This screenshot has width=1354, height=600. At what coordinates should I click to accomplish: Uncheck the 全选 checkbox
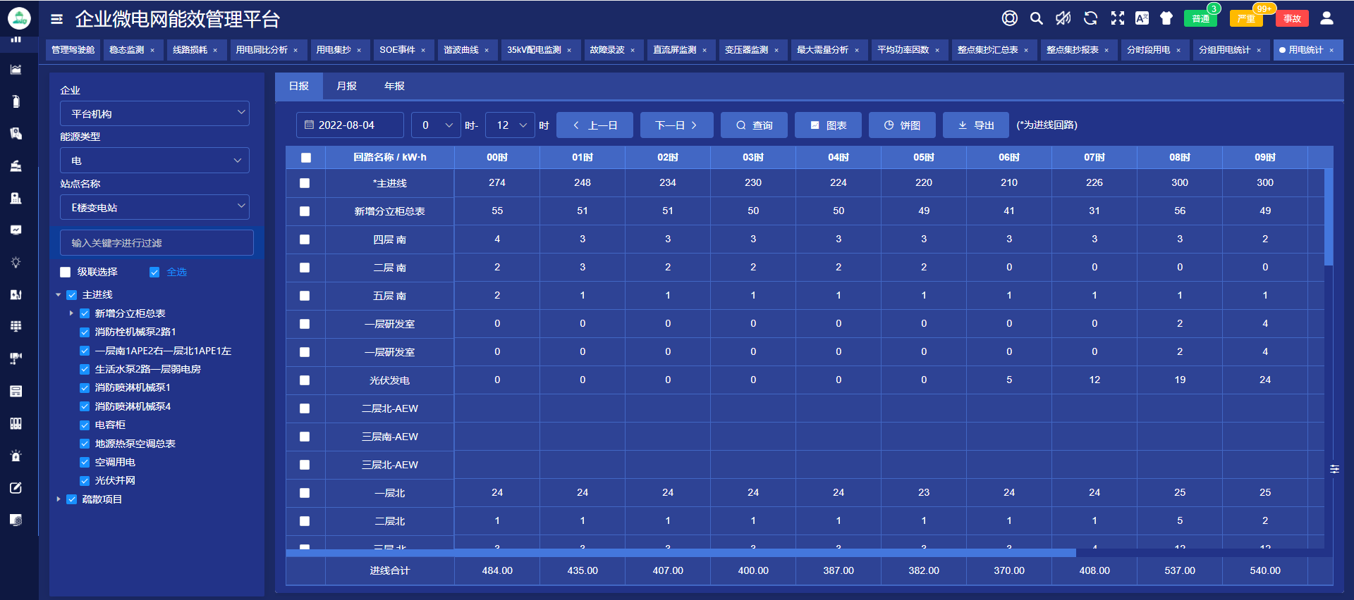pyautogui.click(x=154, y=273)
